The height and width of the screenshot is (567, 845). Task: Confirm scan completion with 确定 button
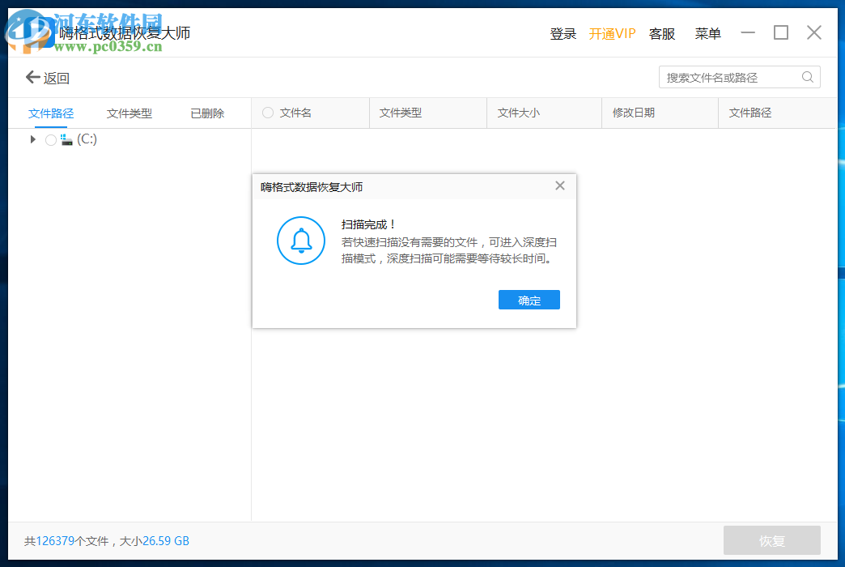point(529,300)
